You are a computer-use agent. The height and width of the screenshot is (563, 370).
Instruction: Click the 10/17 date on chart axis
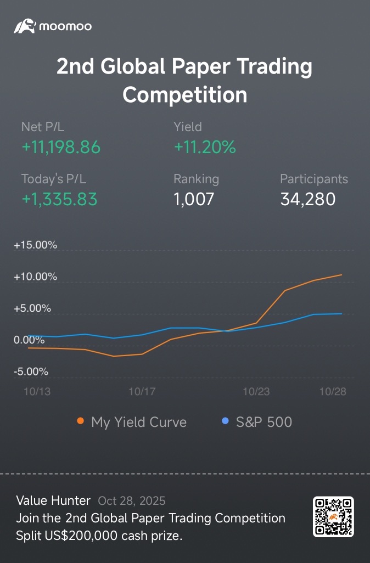142,392
